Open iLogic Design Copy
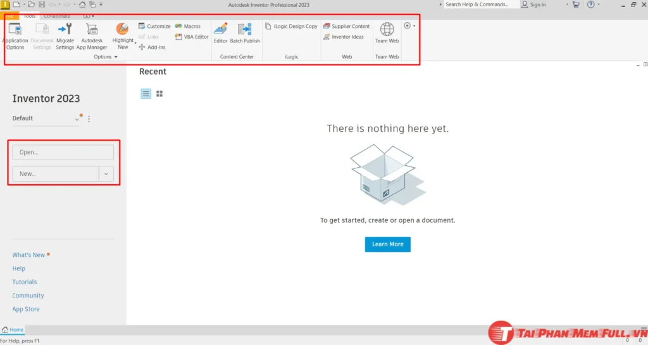Viewport: 648px width, 345px height. [291, 26]
